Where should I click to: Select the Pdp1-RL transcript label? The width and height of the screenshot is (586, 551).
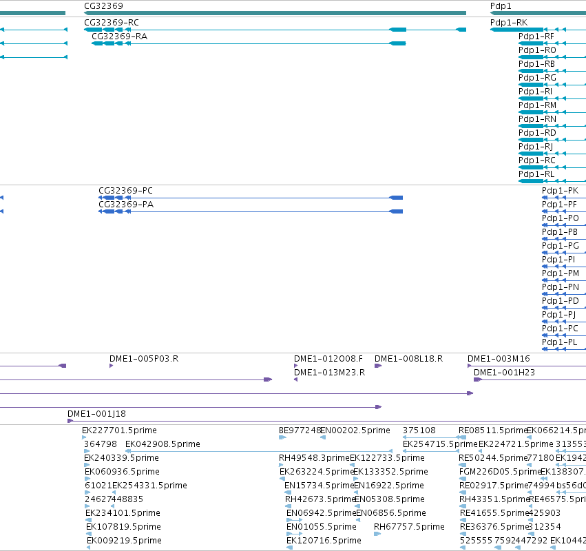click(536, 174)
